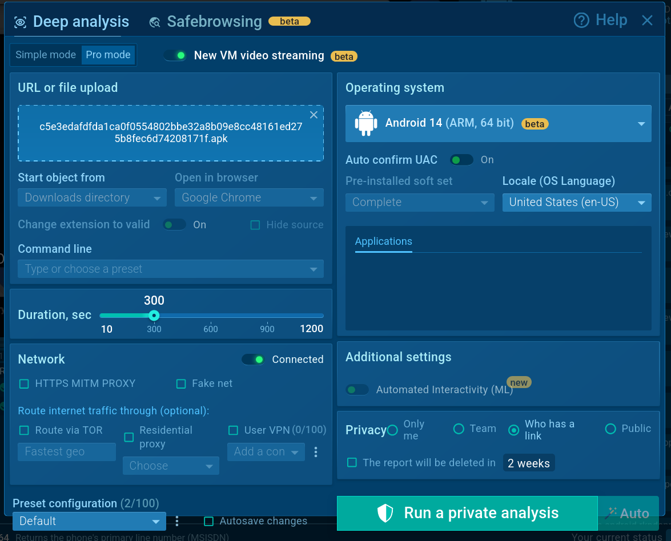Toggle Change extension to valid switch
The image size is (671, 541).
point(174,224)
